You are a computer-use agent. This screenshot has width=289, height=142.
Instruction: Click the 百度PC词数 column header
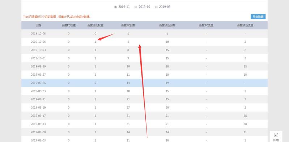pos(128,25)
